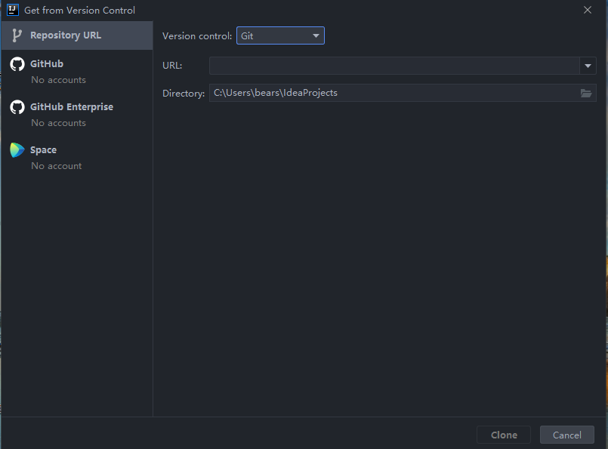Click the 'Version control:' label
This screenshot has height=449, width=608.
[197, 36]
